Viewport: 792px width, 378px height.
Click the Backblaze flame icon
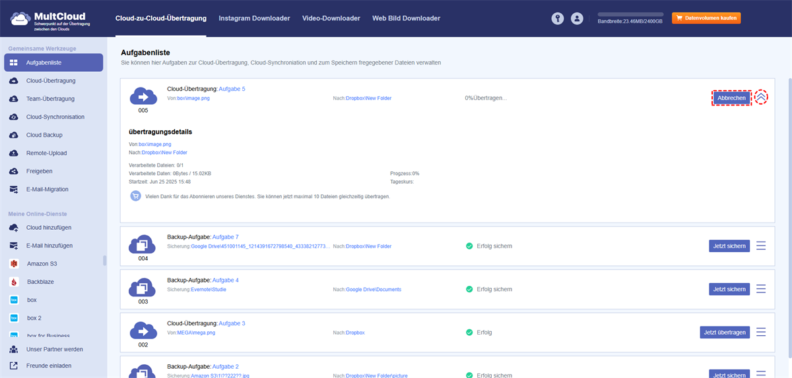[x=14, y=282]
